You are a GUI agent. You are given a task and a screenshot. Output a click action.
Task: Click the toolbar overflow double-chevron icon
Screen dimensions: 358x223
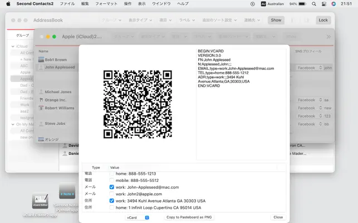pos(328,37)
